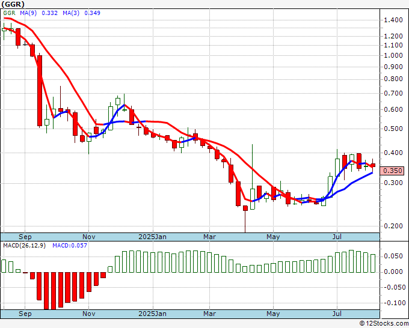Select the MA(3) legend label
409x328 pixels.
click(x=71, y=13)
